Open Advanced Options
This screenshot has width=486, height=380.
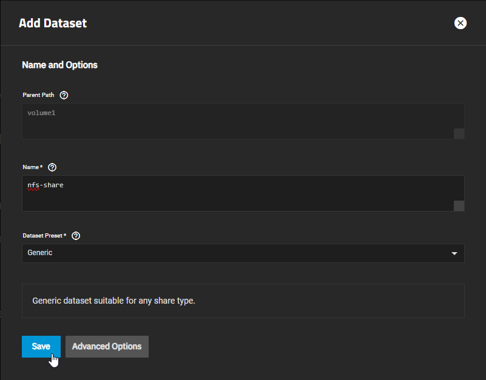click(107, 347)
